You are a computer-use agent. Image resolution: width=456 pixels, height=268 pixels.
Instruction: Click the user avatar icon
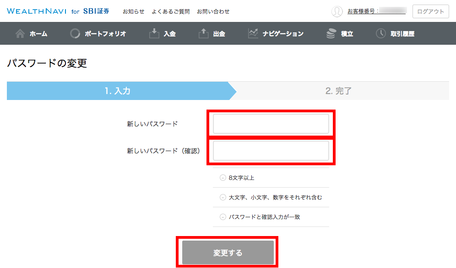(337, 11)
